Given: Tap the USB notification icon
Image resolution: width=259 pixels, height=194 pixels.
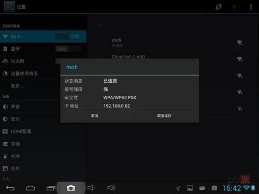Looking at the screenshot, I should point(178,188).
